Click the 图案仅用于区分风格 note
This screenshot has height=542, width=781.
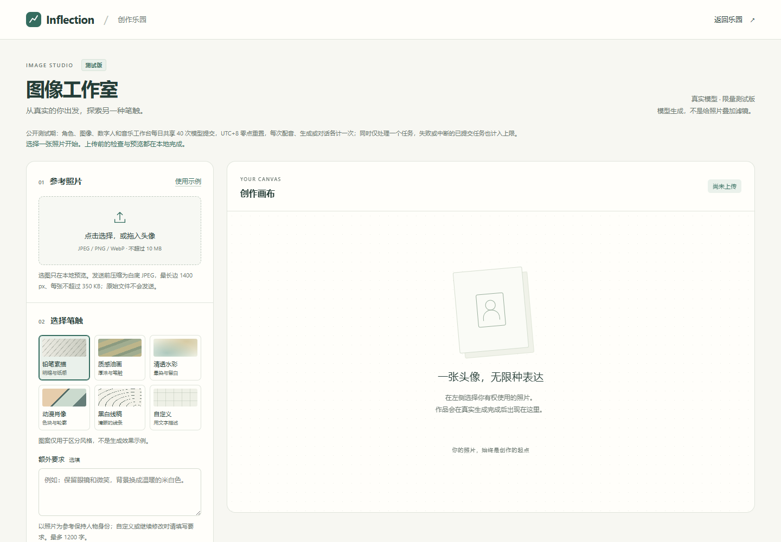coord(94,441)
